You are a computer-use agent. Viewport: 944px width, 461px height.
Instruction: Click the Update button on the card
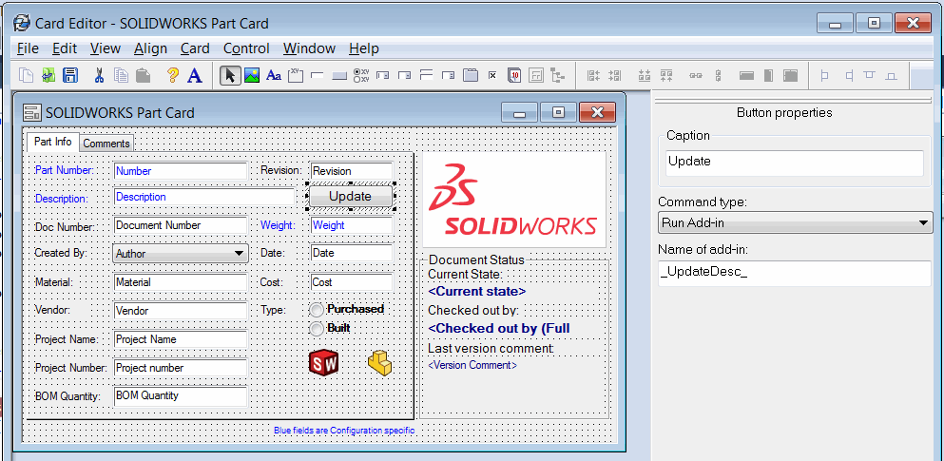351,196
